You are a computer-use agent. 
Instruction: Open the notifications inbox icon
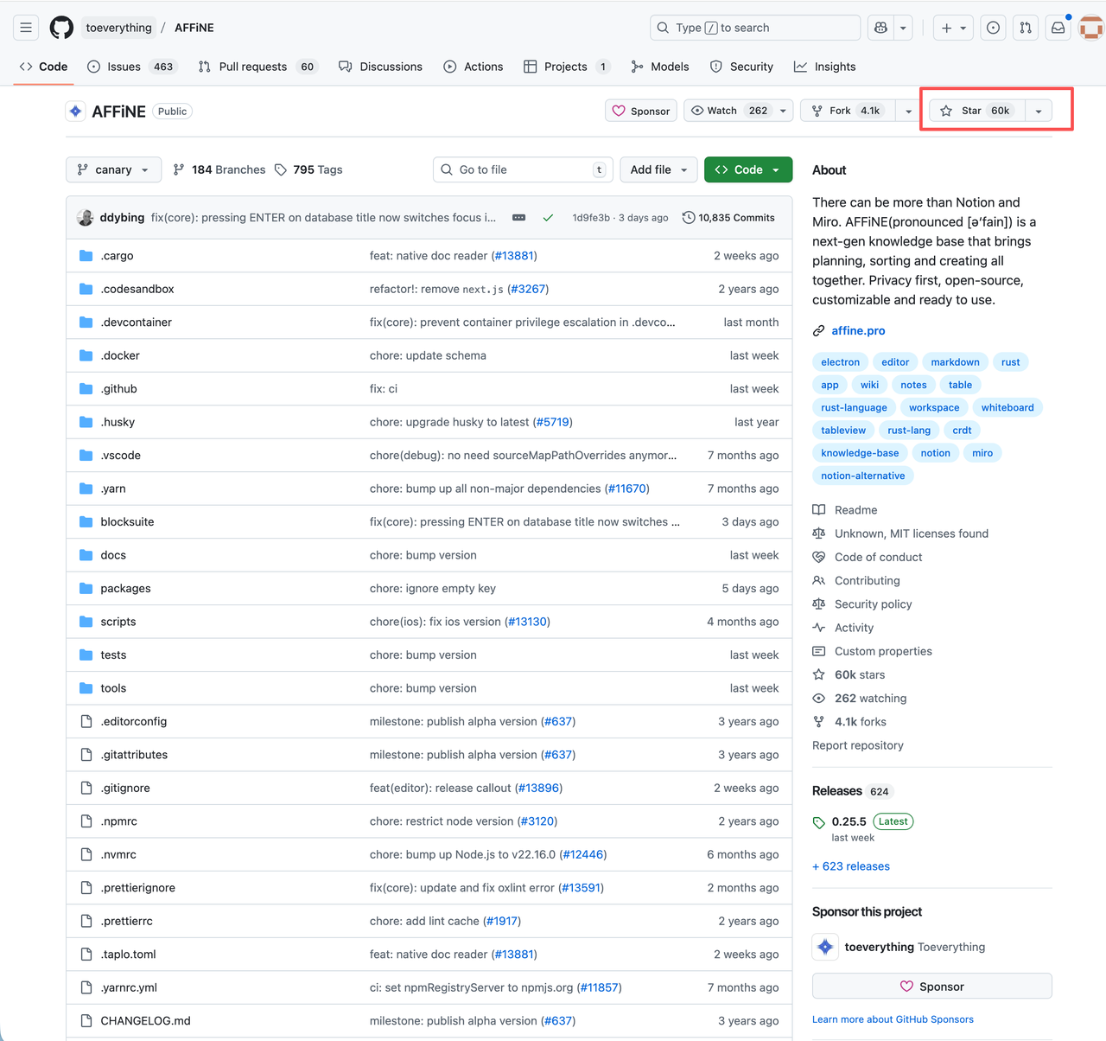coord(1058,28)
